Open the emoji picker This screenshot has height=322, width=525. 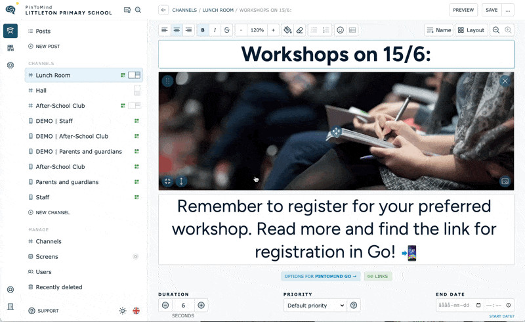[340, 30]
